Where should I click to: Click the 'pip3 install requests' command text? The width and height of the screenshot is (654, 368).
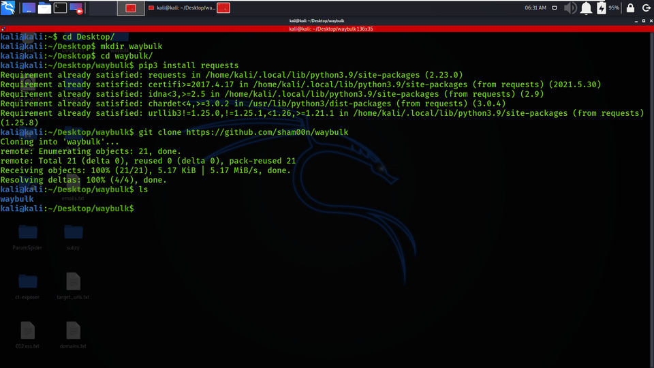point(189,65)
